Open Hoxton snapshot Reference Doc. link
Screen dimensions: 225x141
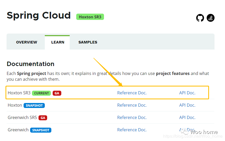point(132,105)
